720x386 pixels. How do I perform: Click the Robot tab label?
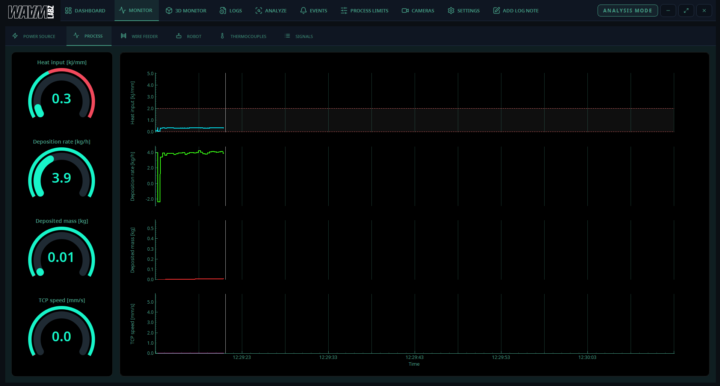pos(194,36)
